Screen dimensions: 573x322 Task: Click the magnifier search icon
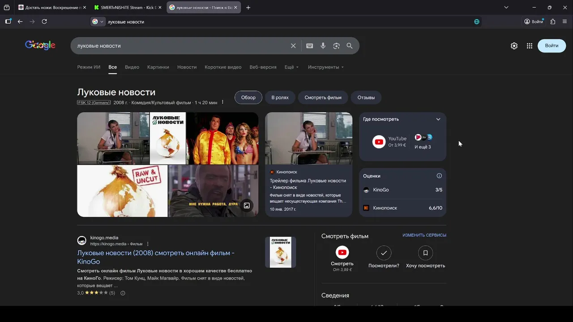[x=350, y=46]
